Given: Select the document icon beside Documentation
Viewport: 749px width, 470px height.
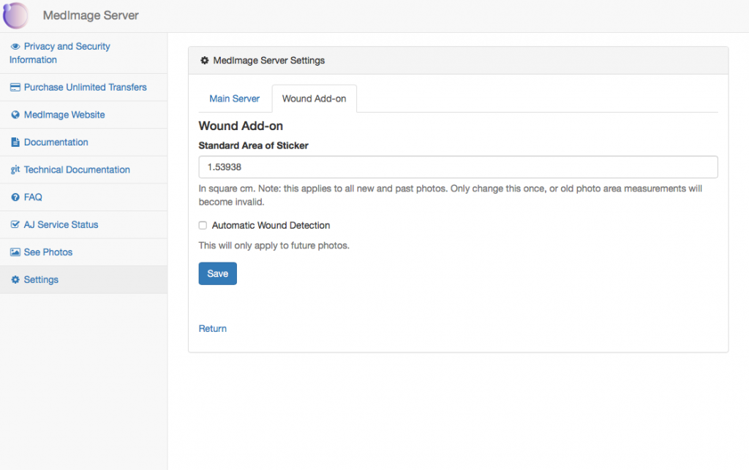Looking at the screenshot, I should click(15, 142).
